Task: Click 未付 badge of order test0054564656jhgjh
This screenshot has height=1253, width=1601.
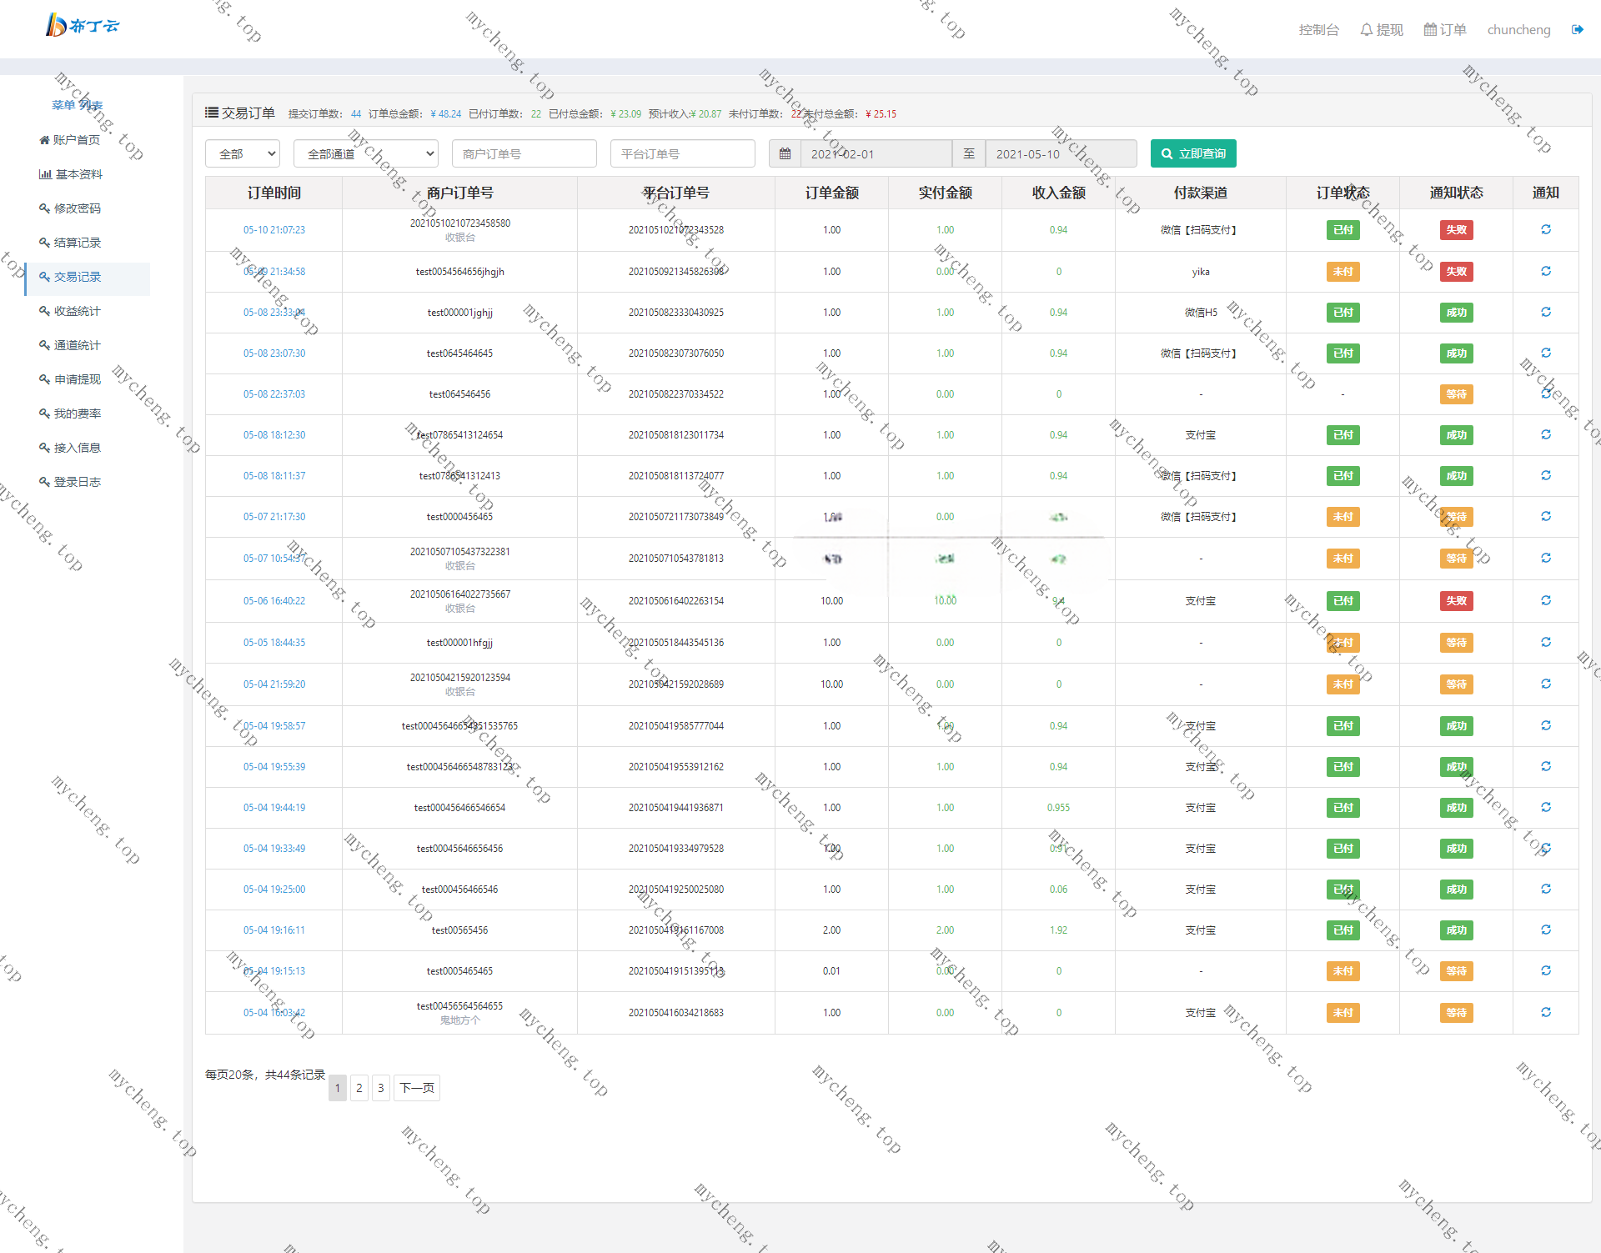Action: pos(1343,272)
